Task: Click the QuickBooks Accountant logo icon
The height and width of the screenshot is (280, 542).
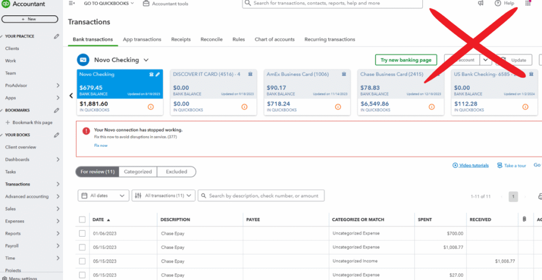Action: coord(5,4)
